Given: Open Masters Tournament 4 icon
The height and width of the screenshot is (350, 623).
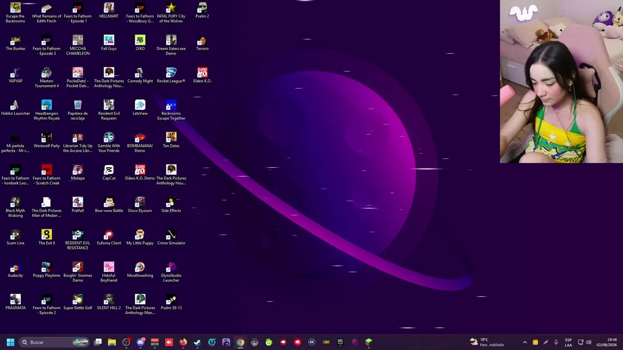Looking at the screenshot, I should click(x=47, y=78).
